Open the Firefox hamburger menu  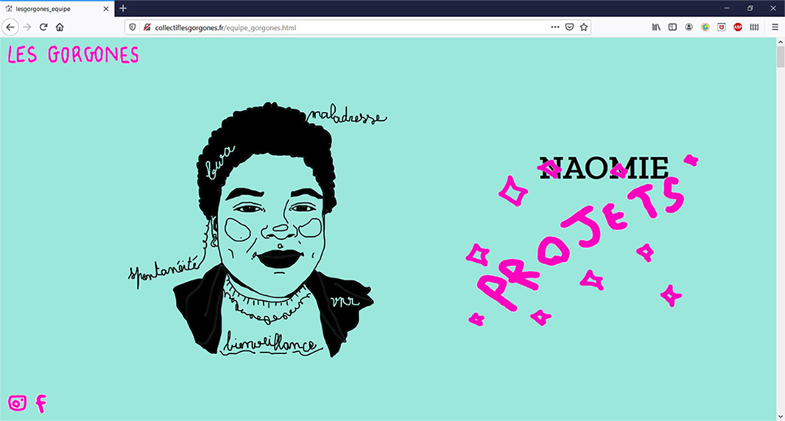[x=775, y=27]
